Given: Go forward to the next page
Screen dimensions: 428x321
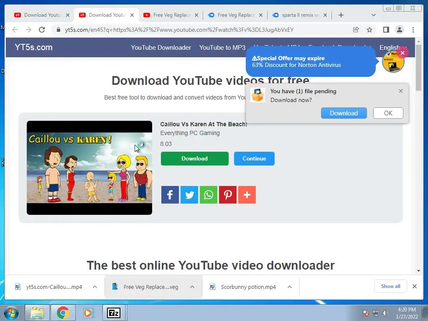Looking at the screenshot, I should [28, 30].
